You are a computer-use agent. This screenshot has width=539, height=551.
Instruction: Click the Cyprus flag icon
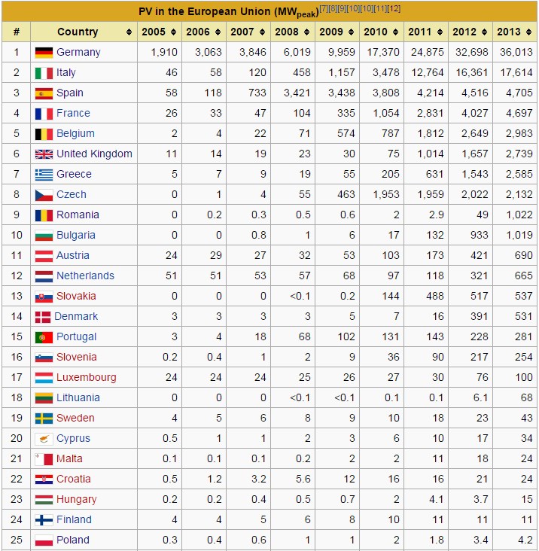pyautogui.click(x=44, y=439)
